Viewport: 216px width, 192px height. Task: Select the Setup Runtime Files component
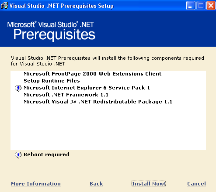(52, 81)
